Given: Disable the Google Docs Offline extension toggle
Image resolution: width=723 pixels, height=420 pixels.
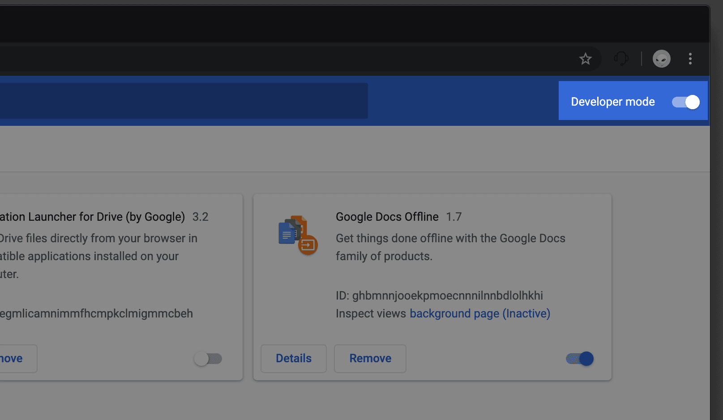Looking at the screenshot, I should 580,359.
